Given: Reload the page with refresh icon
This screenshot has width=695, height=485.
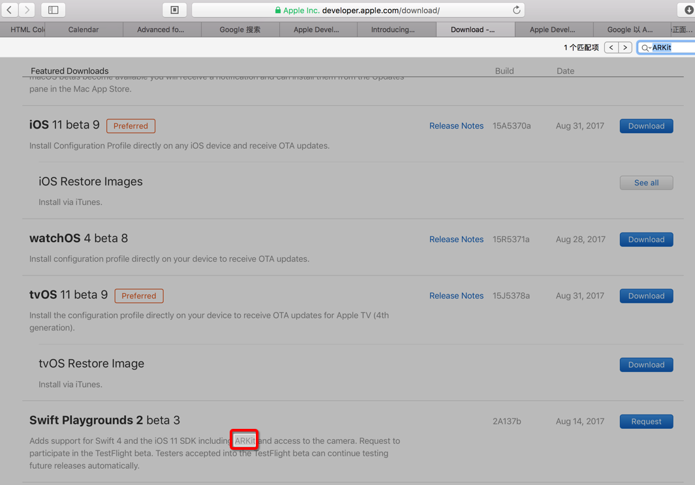Looking at the screenshot, I should coord(516,10).
